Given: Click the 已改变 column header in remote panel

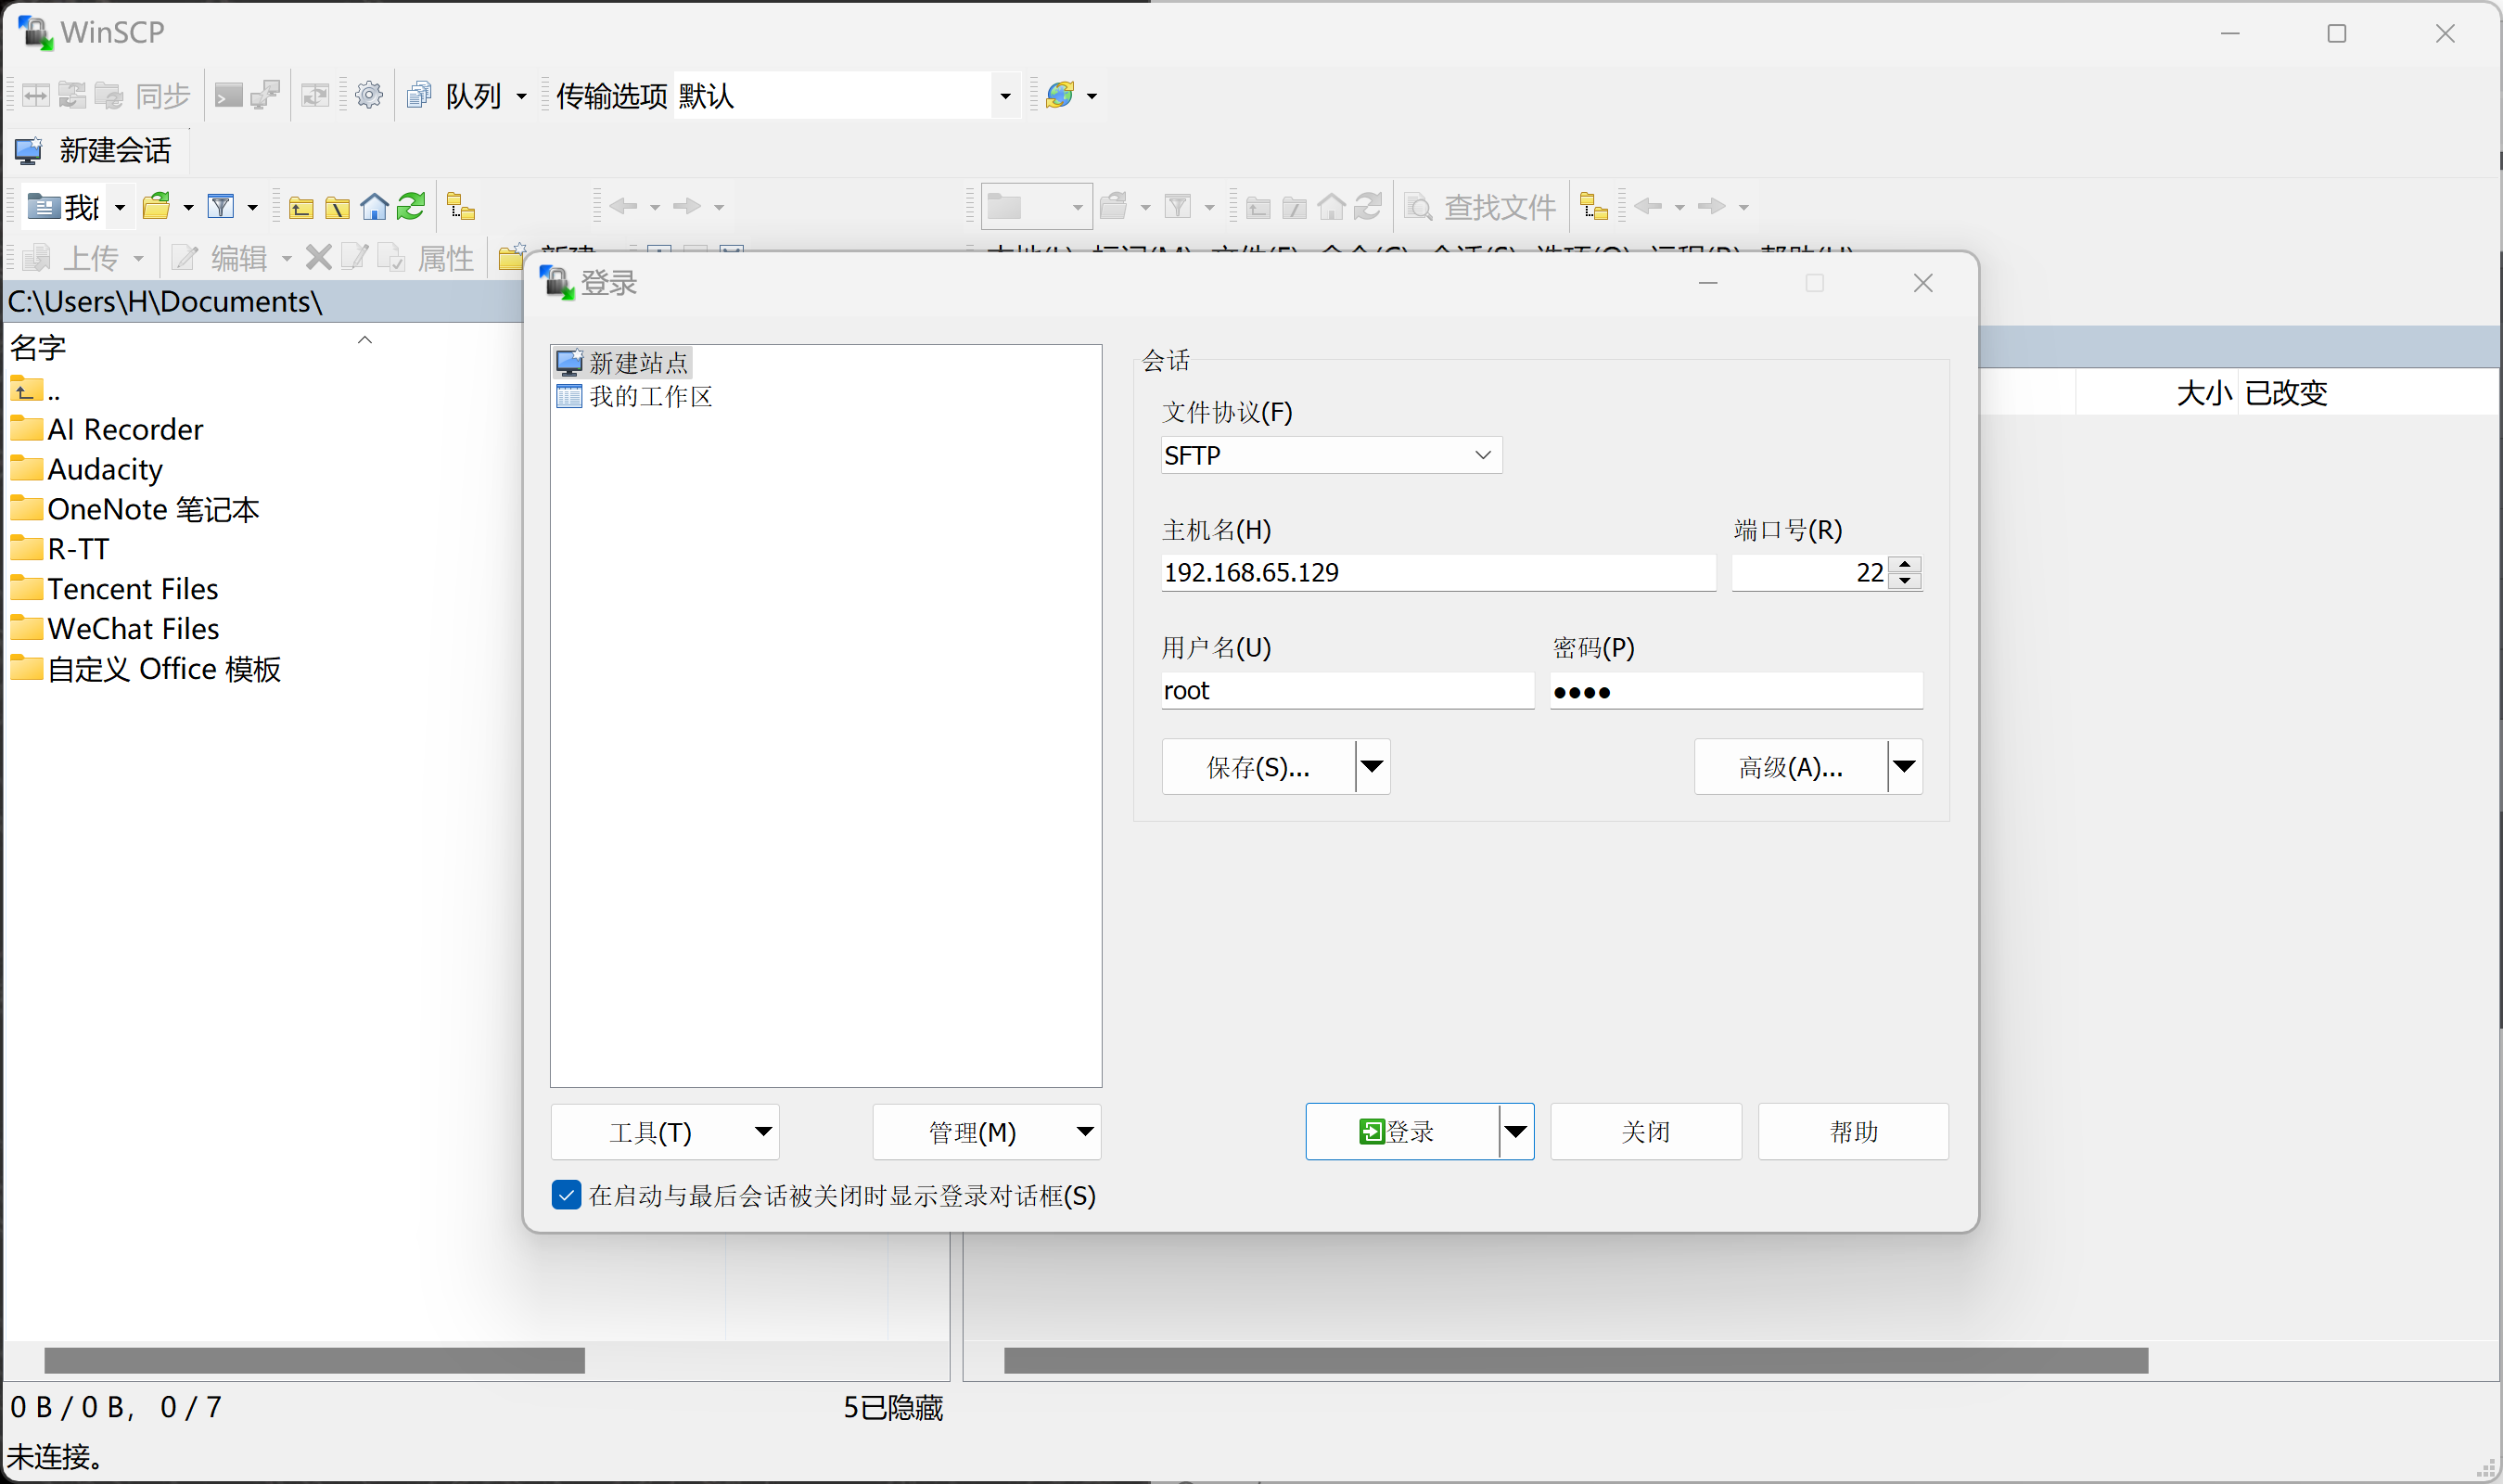Looking at the screenshot, I should click(x=2286, y=392).
